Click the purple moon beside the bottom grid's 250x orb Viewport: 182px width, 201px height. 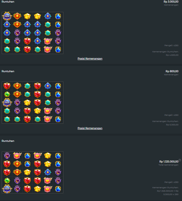pos(17,189)
